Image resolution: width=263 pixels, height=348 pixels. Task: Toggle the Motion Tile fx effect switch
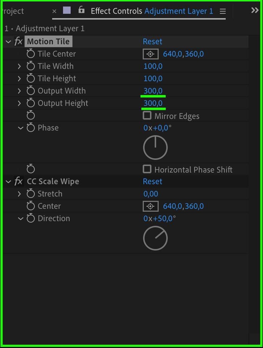point(18,42)
